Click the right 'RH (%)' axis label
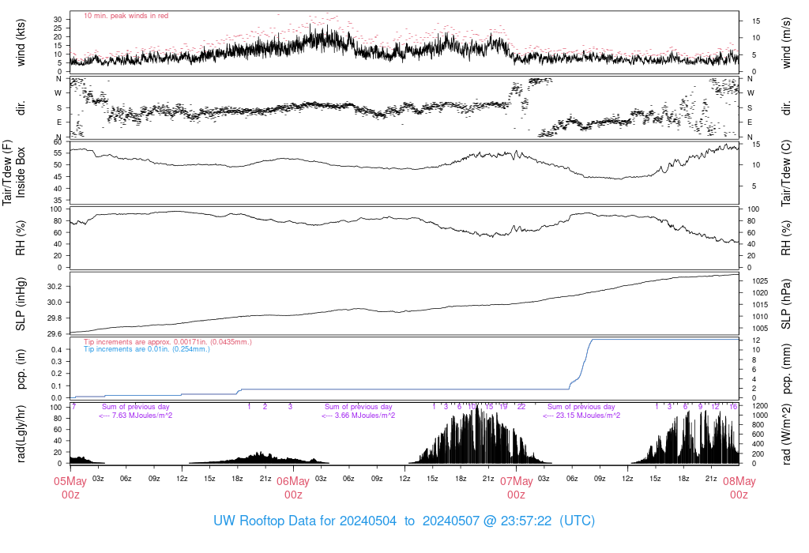809x553 pixels. [x=786, y=238]
